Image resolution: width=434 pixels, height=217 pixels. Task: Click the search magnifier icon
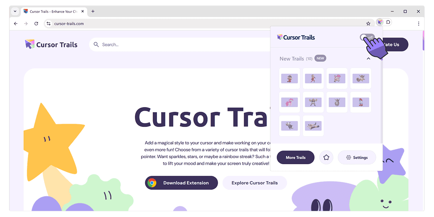pyautogui.click(x=96, y=44)
